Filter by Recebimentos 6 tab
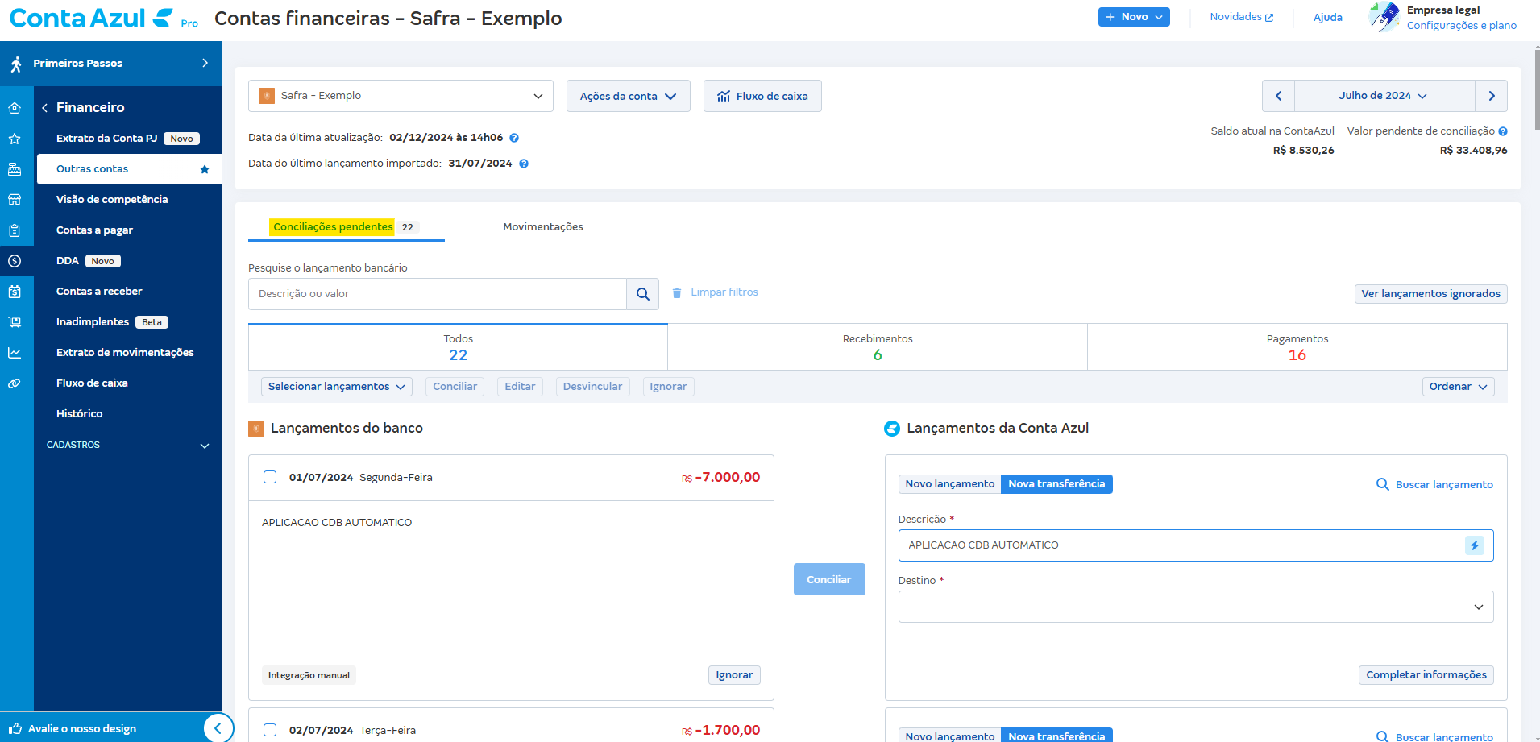The image size is (1540, 742). click(x=878, y=347)
